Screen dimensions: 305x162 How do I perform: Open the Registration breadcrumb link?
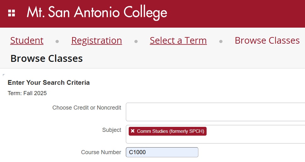97,40
